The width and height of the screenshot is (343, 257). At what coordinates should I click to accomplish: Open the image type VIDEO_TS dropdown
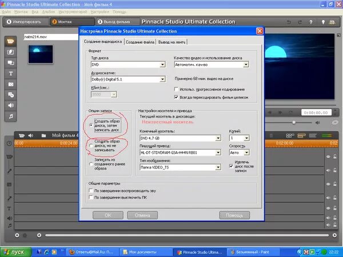tap(180, 167)
